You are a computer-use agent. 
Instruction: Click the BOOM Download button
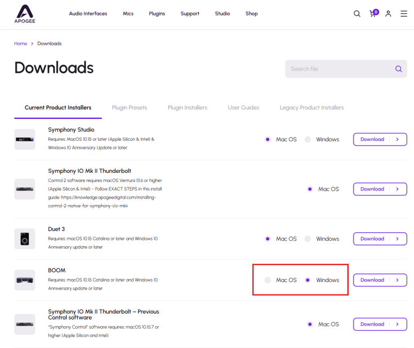coord(380,280)
